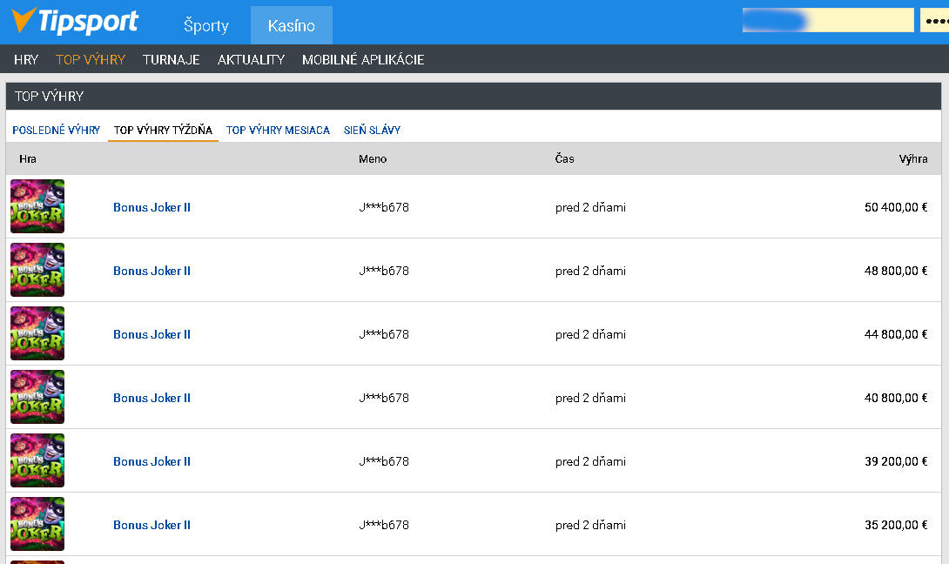Click the 40 800,00 € win amount

(x=896, y=398)
